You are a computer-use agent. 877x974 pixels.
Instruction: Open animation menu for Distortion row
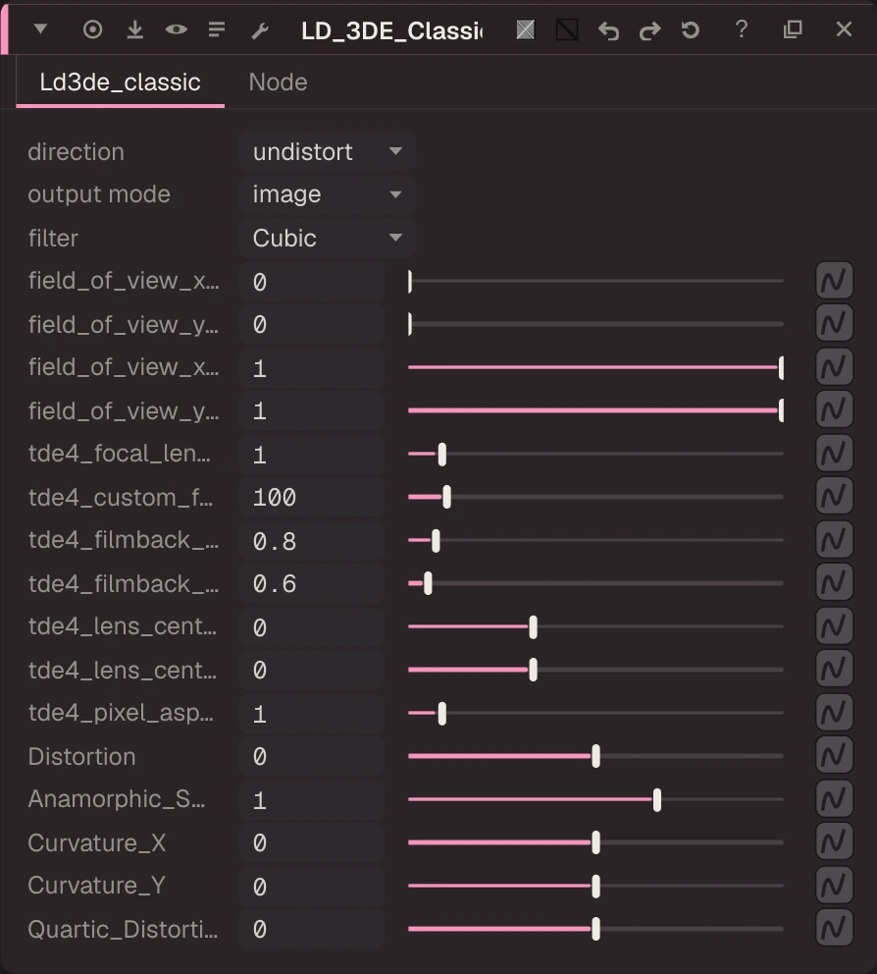click(834, 755)
